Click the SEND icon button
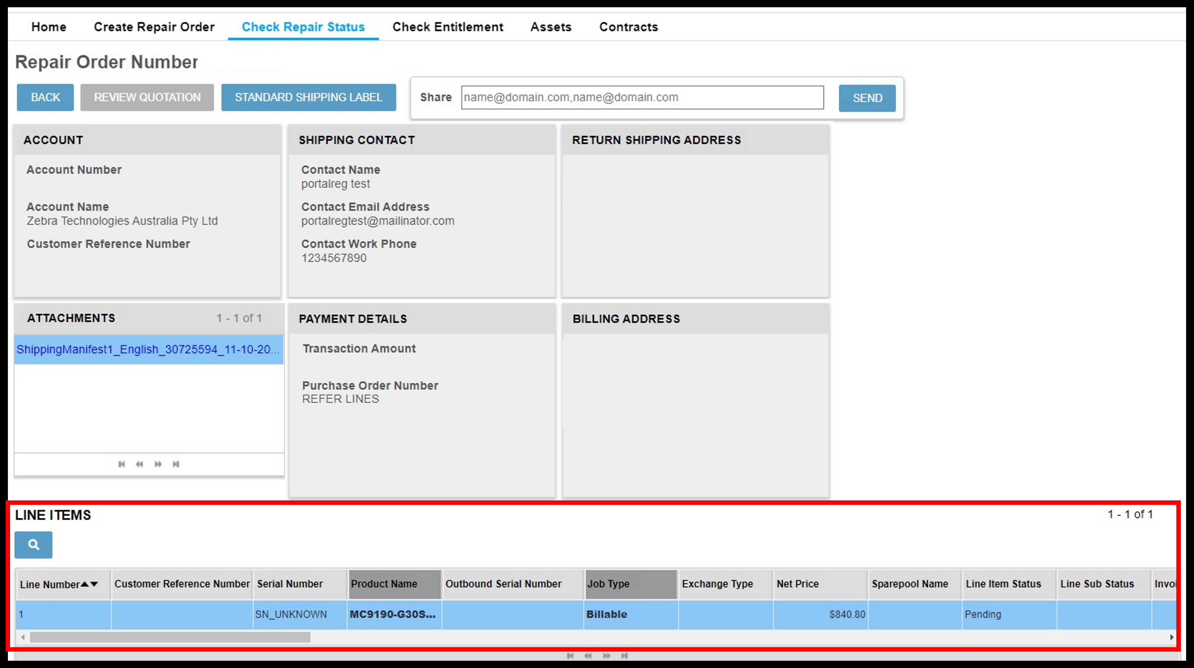This screenshot has width=1194, height=668. coord(867,98)
